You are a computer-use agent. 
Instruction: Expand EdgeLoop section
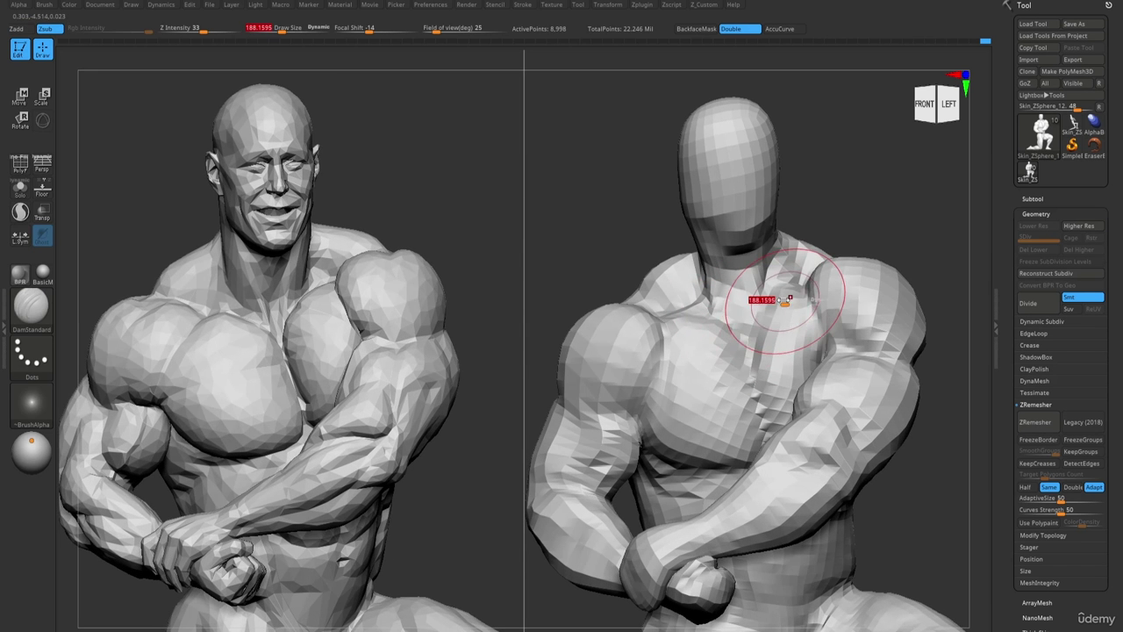tap(1034, 334)
